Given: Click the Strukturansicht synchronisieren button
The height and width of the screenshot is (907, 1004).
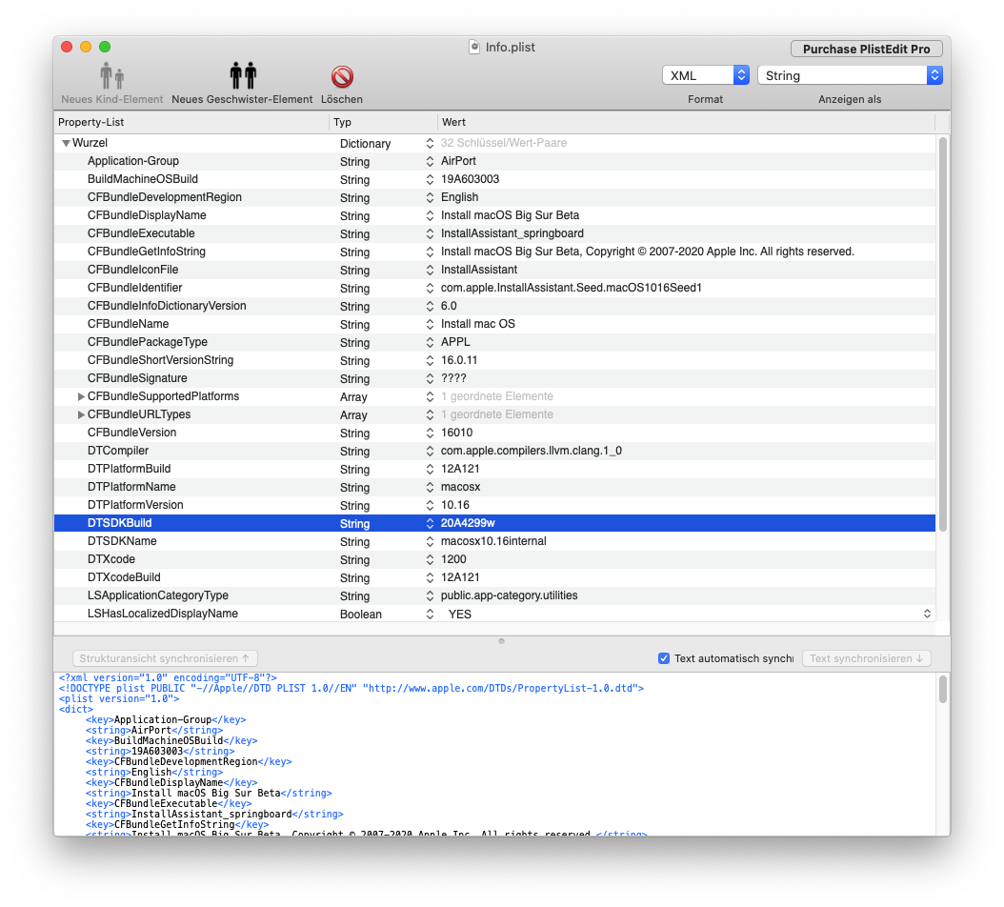Looking at the screenshot, I should (x=165, y=658).
